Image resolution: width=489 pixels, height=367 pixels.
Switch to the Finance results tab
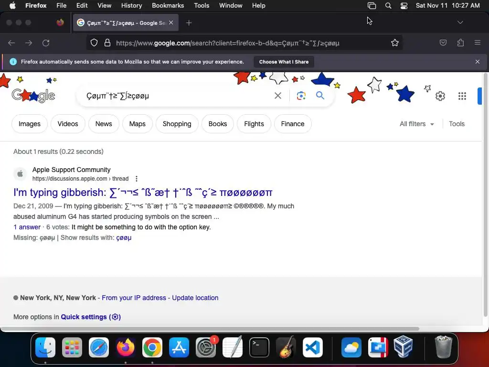[293, 124]
